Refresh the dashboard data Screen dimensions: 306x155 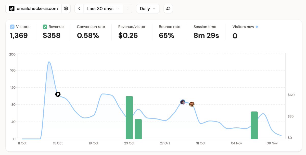coord(168,8)
